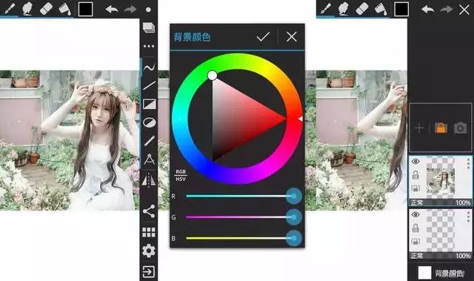This screenshot has width=474, height=281.
Task: Confirm background color with the checkmark
Action: [x=263, y=36]
